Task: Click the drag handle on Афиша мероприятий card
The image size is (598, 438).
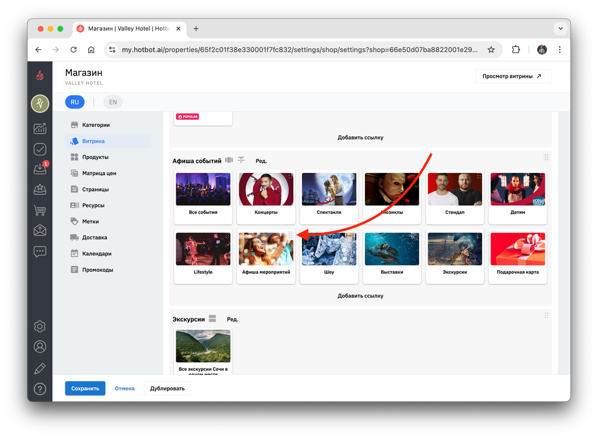Action: (x=290, y=236)
